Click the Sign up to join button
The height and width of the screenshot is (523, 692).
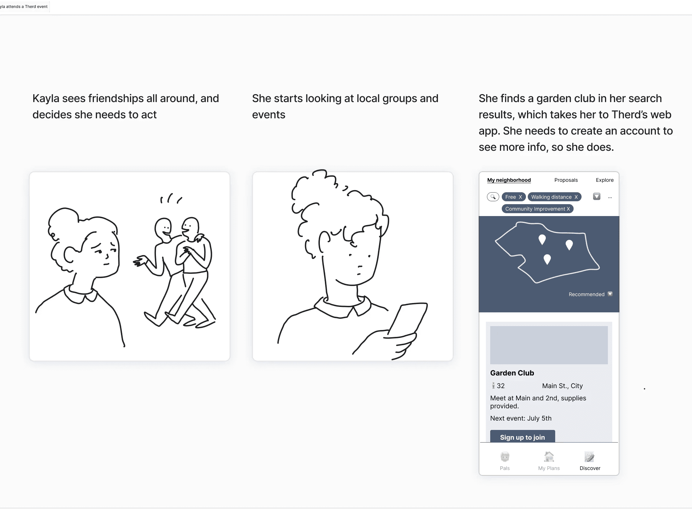pos(522,436)
